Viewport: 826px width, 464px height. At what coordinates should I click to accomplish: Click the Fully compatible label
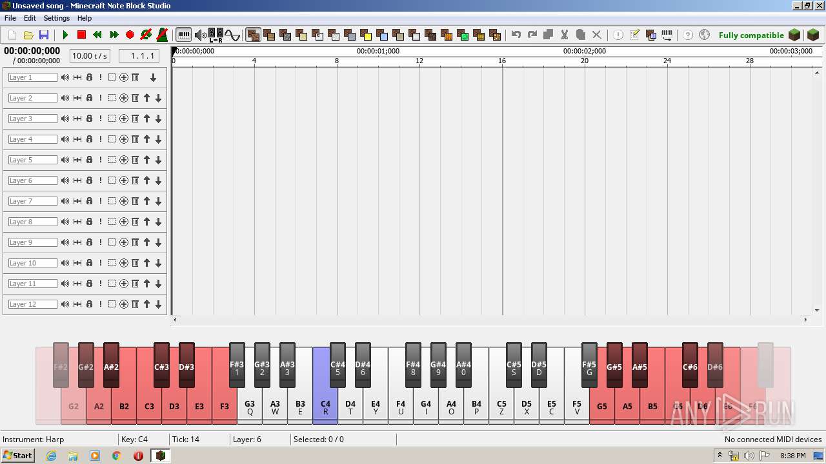751,35
